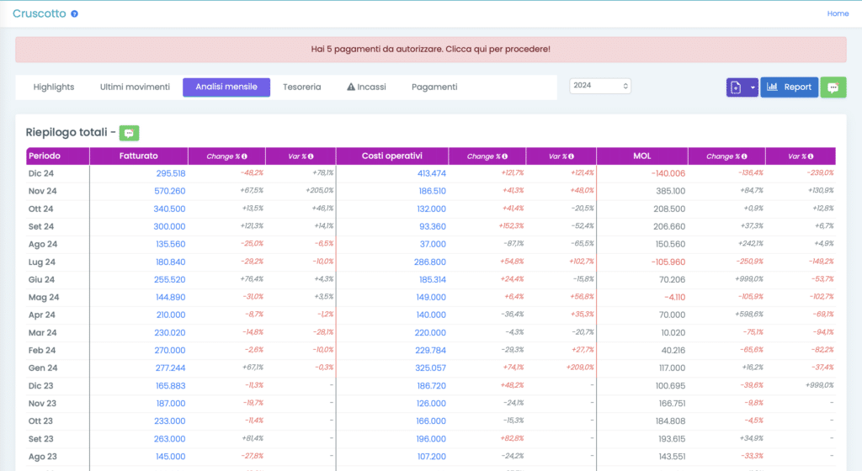Click the green comment icon beside Riepilogo totali
The image size is (862, 471).
click(x=129, y=133)
